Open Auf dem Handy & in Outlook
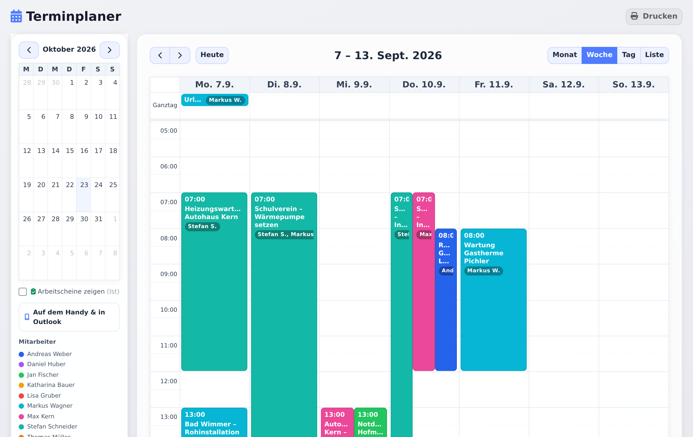The height and width of the screenshot is (437, 693). tap(69, 317)
